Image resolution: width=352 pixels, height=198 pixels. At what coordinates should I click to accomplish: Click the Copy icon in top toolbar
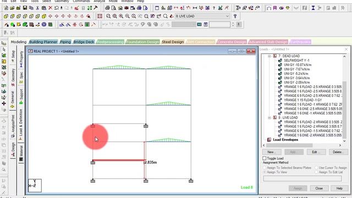click(x=31, y=8)
